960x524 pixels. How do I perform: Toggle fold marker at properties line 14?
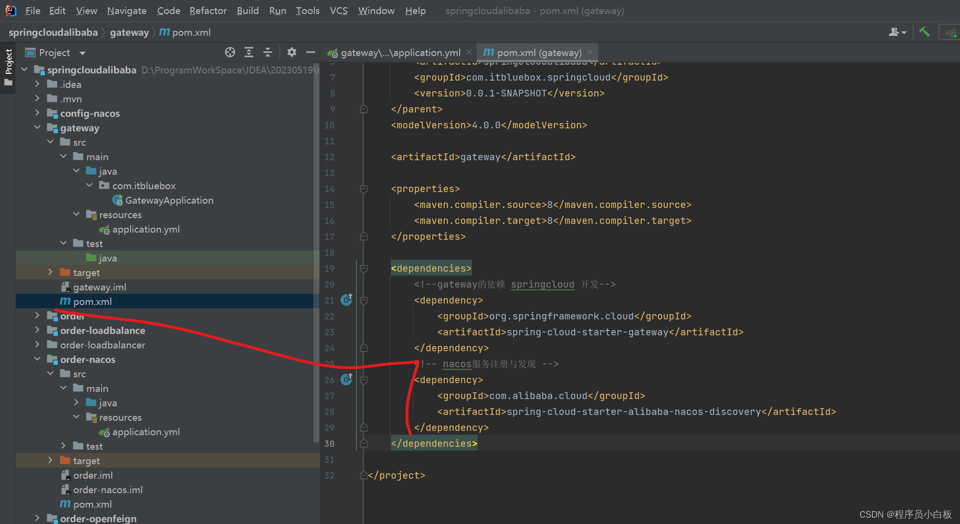click(364, 189)
